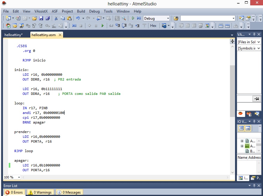This screenshot has height=196, width=263.
Task: Click VAssistX open file in solution icon
Action: [x=15, y=26]
